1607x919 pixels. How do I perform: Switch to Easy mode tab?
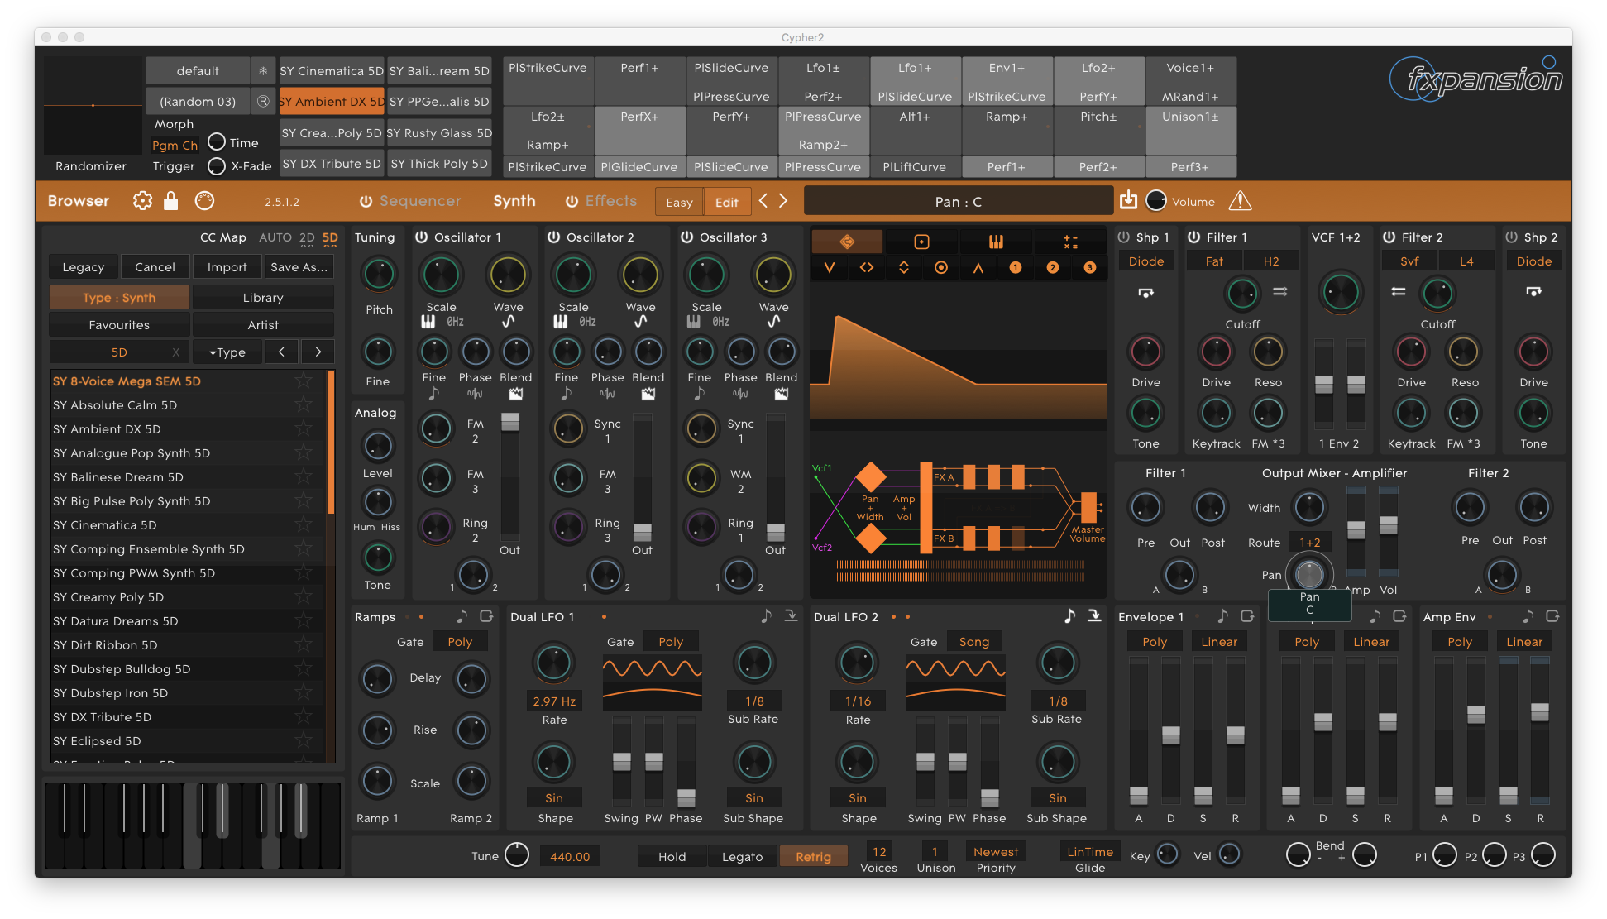[x=679, y=203]
